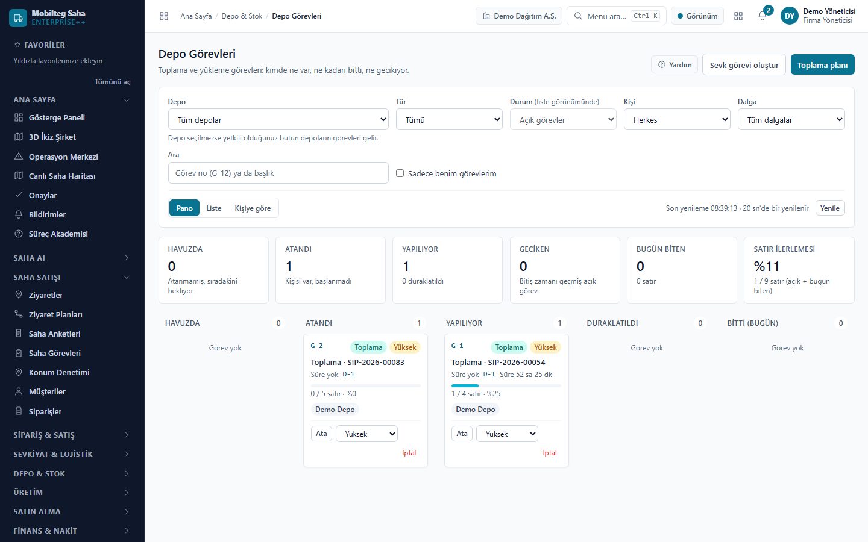The height and width of the screenshot is (542, 868).
Task: Open Ziyaret Planları route icon
Action: 19,314
